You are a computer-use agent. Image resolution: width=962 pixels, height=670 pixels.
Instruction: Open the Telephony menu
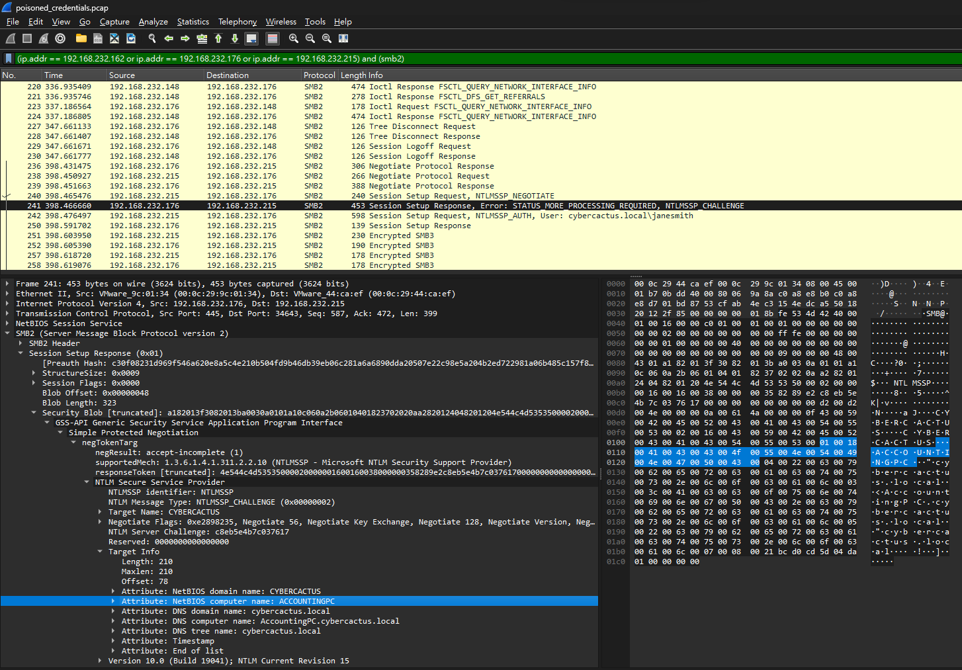(238, 22)
